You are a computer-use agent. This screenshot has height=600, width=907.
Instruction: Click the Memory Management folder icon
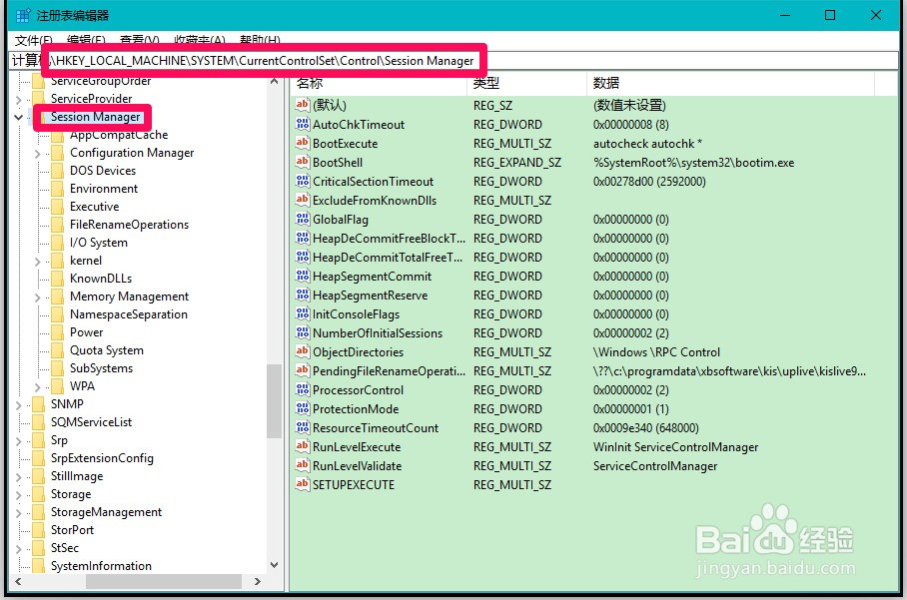tap(58, 296)
